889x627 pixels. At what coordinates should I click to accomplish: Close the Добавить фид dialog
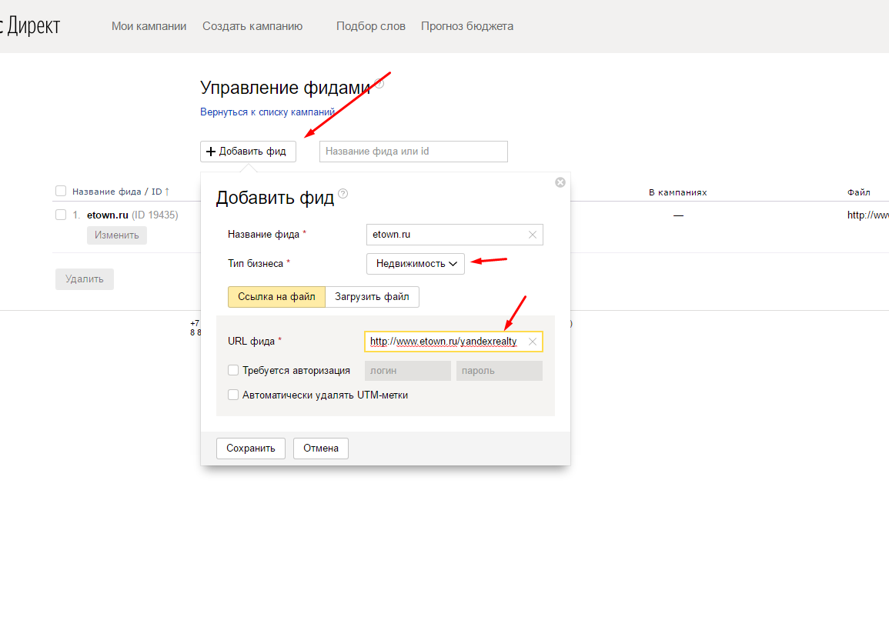560,182
